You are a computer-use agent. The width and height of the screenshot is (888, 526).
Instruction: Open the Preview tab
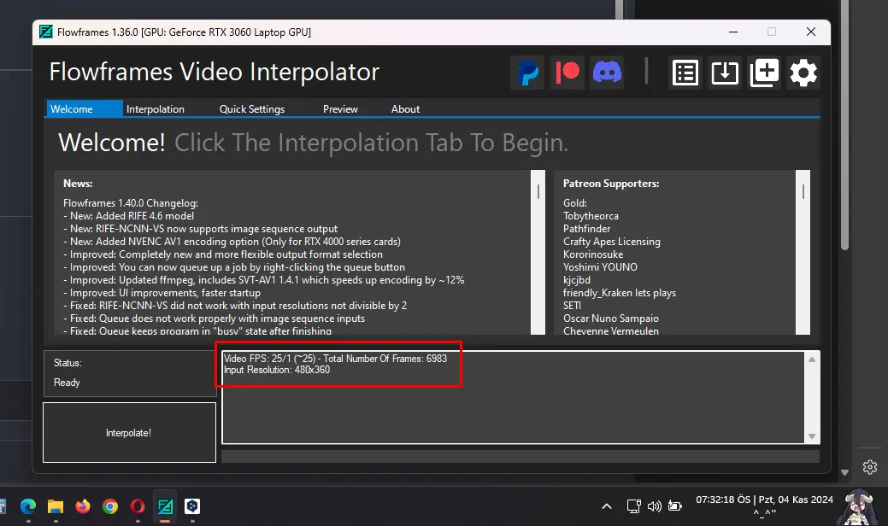tap(340, 108)
